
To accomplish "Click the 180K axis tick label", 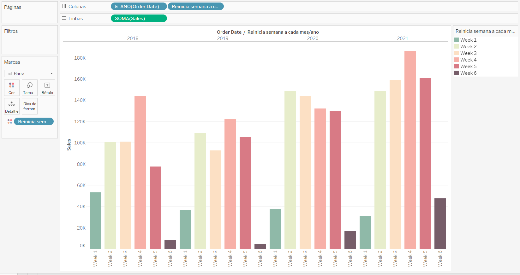I will point(80,58).
